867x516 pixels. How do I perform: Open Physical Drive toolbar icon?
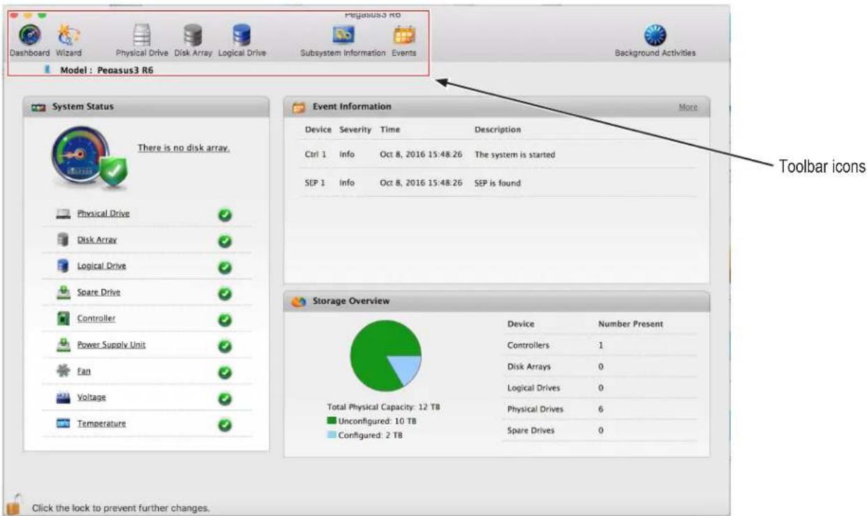(x=142, y=35)
